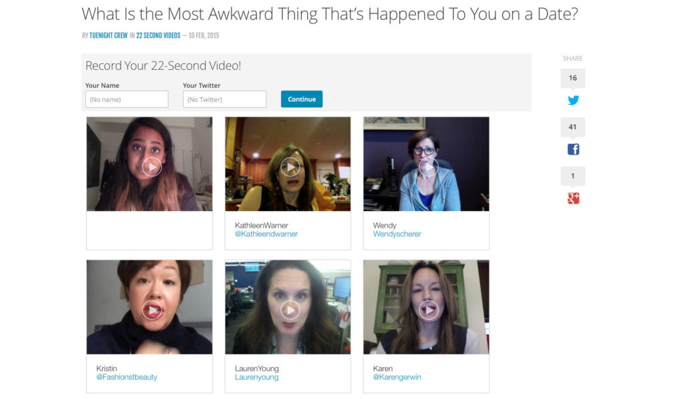Open Laurenyoung Twitter link
The width and height of the screenshot is (682, 399).
(256, 377)
